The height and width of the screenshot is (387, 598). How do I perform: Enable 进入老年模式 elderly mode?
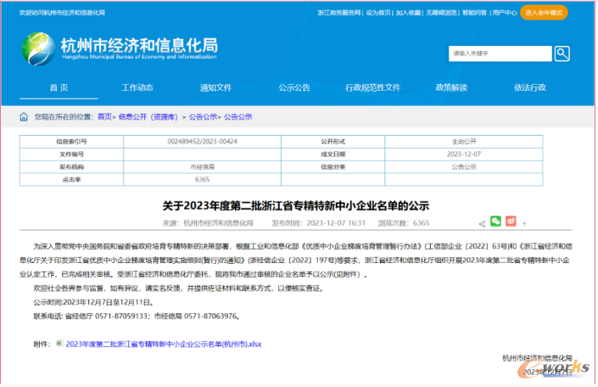click(x=545, y=13)
